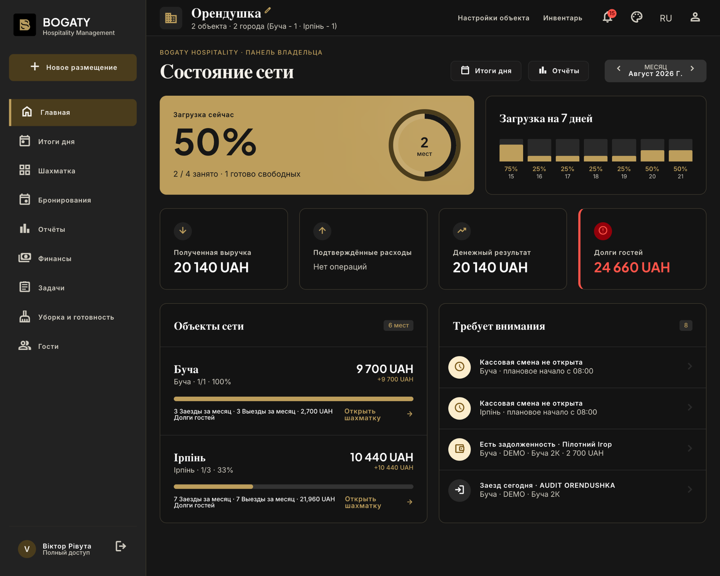The width and height of the screenshot is (720, 576).
Task: Open шахматку for Ірпінь
Action: pos(379,502)
